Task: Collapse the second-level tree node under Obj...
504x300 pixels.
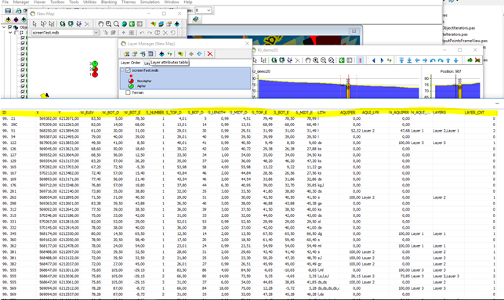Action: (10, 32)
